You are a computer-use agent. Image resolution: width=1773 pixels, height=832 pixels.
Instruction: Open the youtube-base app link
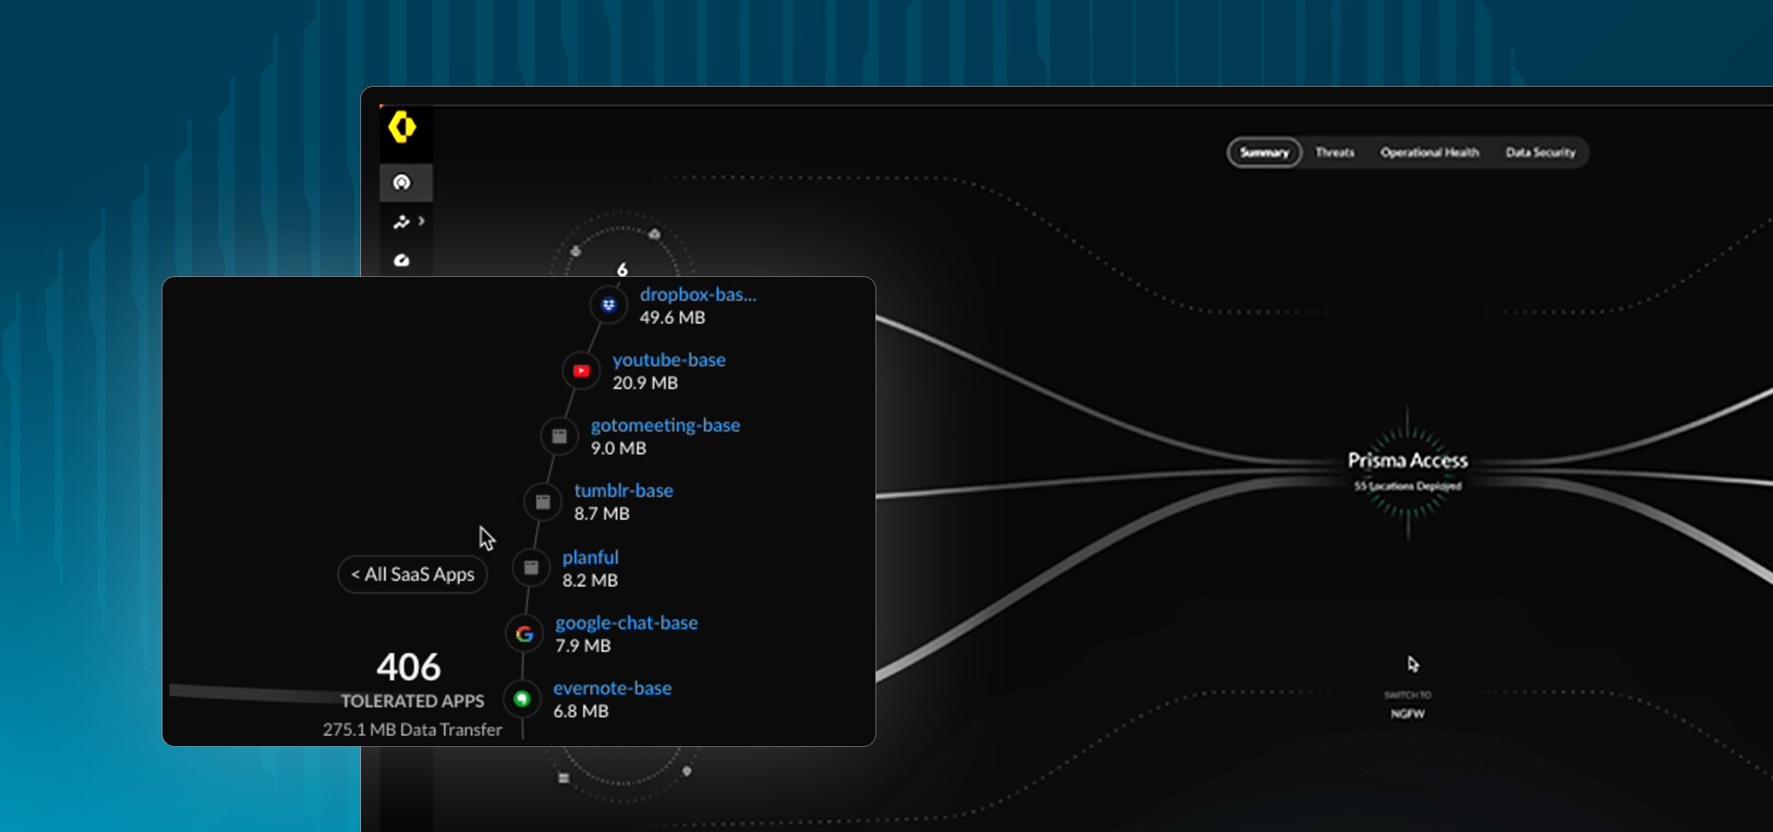(x=669, y=360)
